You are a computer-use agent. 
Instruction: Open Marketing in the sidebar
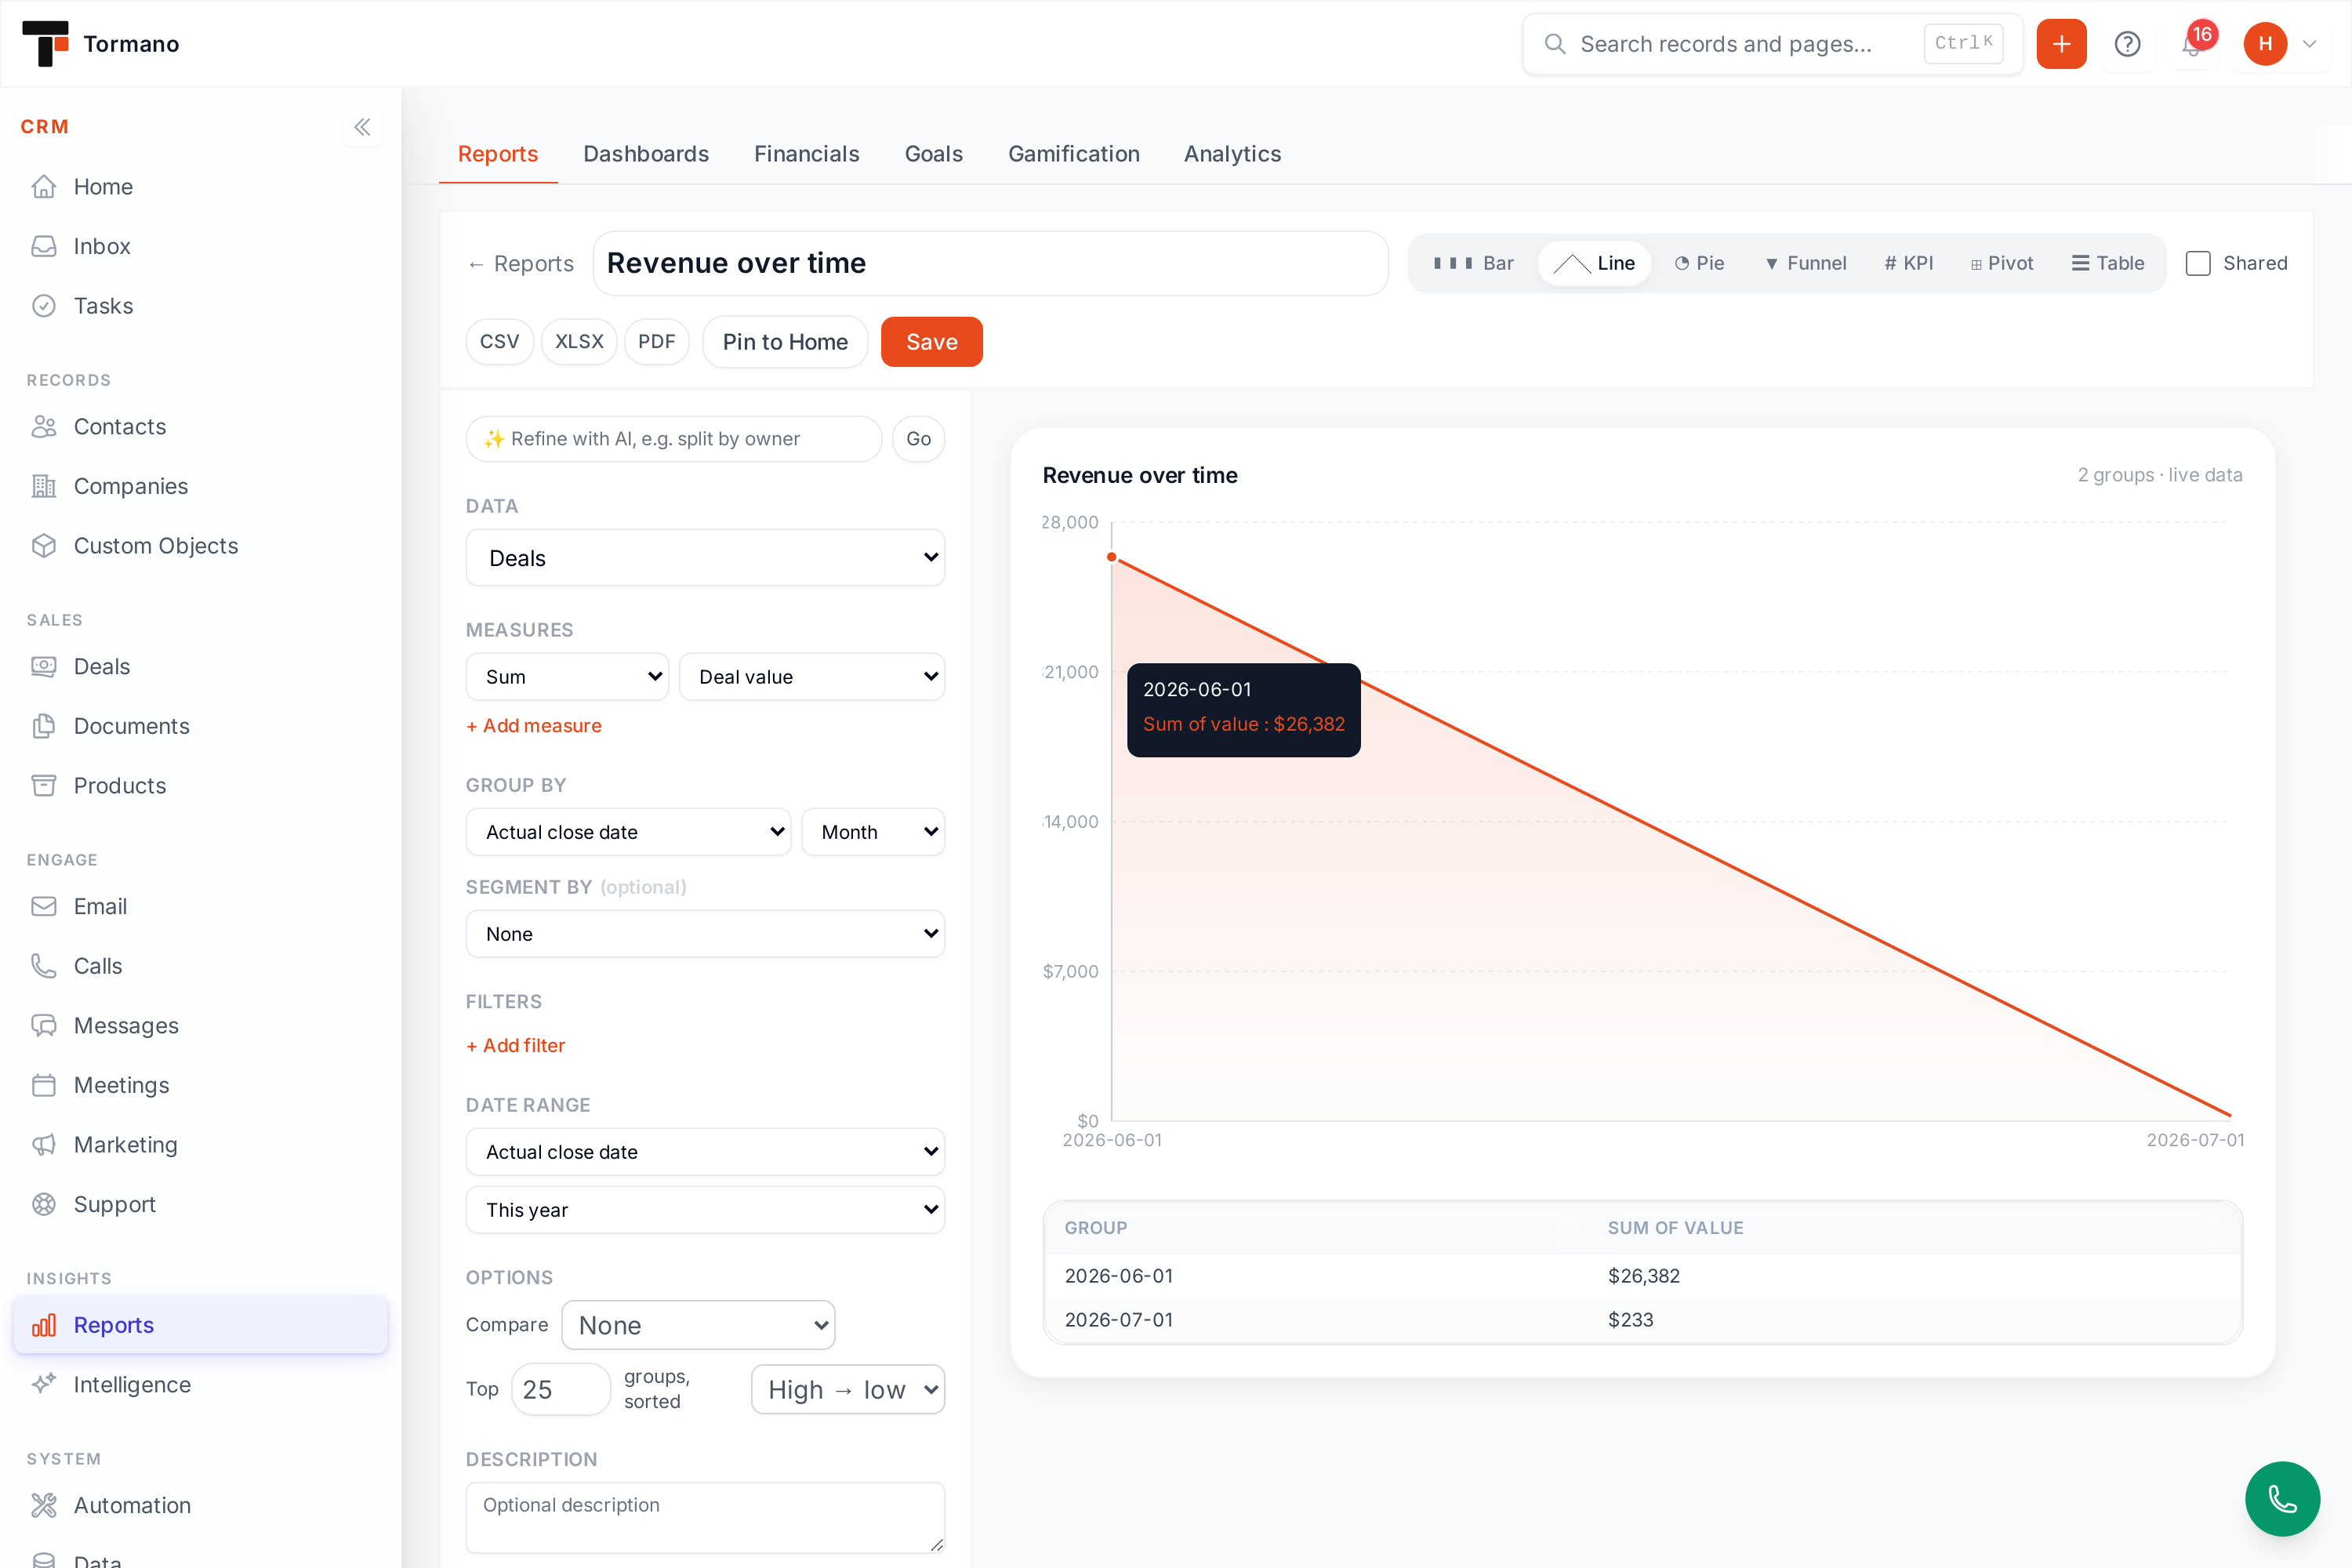200,1145
